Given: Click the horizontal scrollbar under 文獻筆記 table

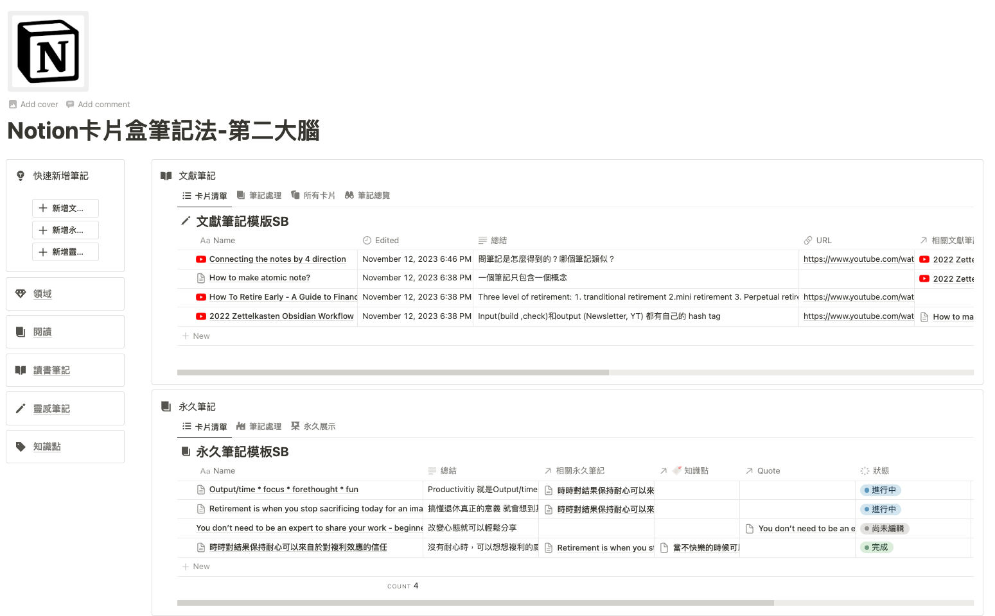Looking at the screenshot, I should pyautogui.click(x=392, y=372).
